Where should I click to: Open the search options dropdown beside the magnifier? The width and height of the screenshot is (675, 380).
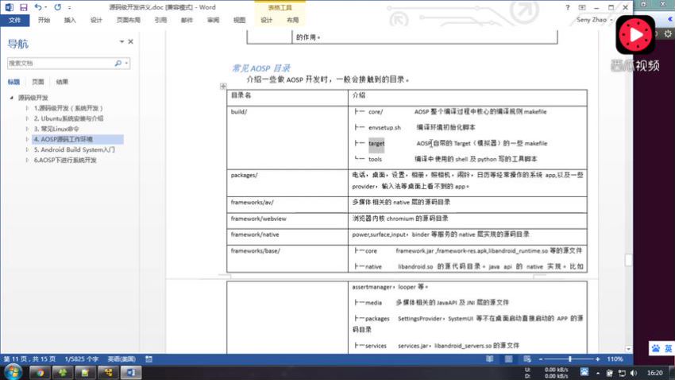pyautogui.click(x=126, y=64)
